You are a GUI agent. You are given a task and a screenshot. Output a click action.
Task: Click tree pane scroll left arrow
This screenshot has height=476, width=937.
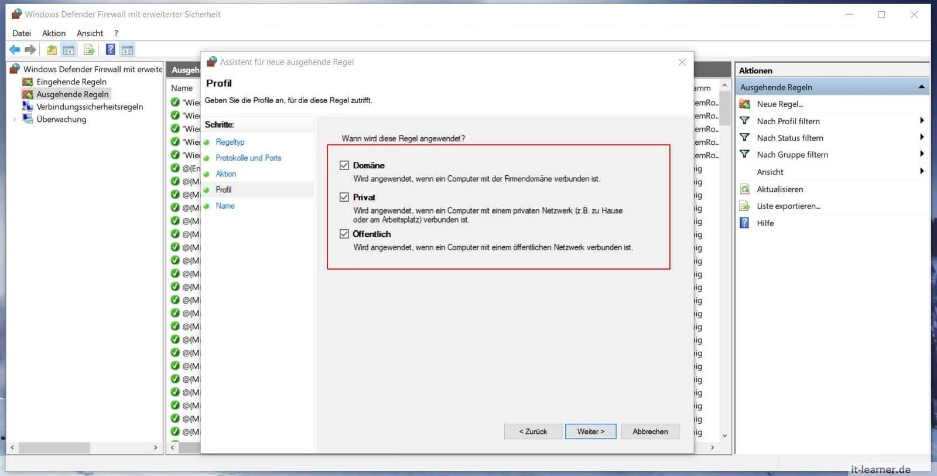[x=12, y=447]
